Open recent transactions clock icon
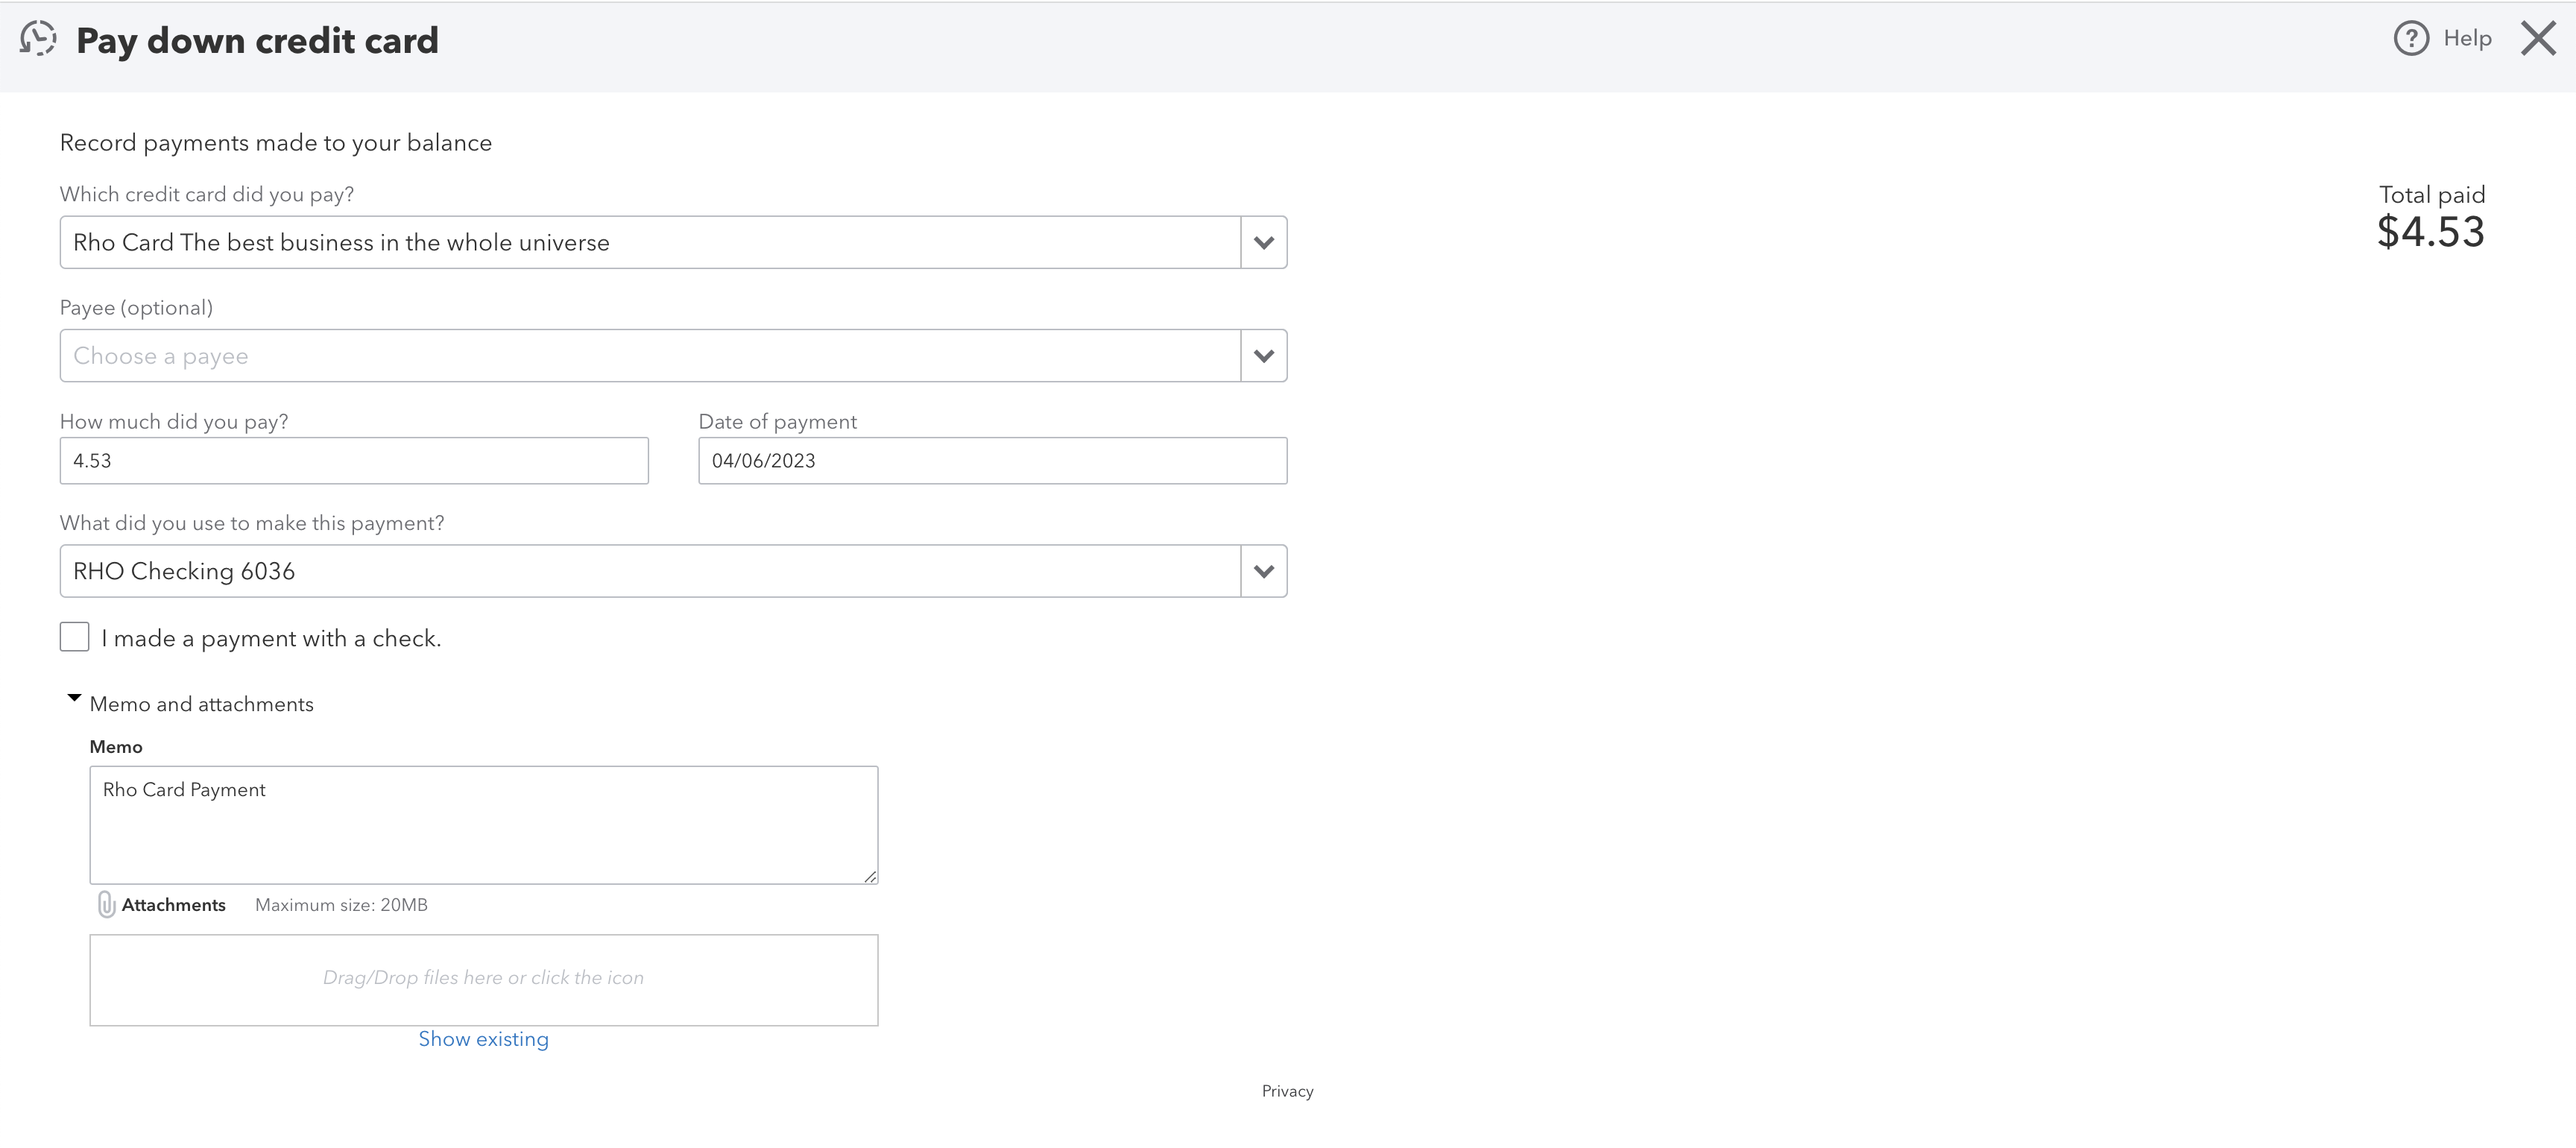The image size is (2576, 1148). pos(38,39)
